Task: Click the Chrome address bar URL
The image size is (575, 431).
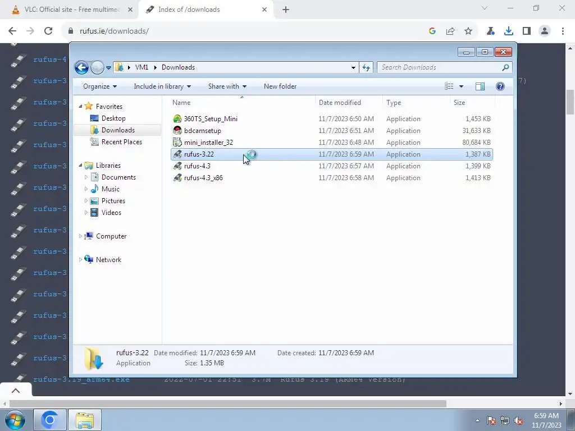Action: point(114,31)
